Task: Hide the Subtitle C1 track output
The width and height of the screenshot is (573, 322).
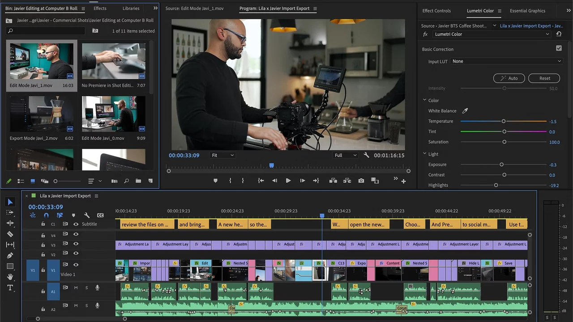Action: 76,224
